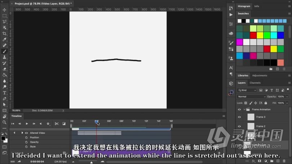
Task: Open the Character panel icon
Action: [231, 68]
